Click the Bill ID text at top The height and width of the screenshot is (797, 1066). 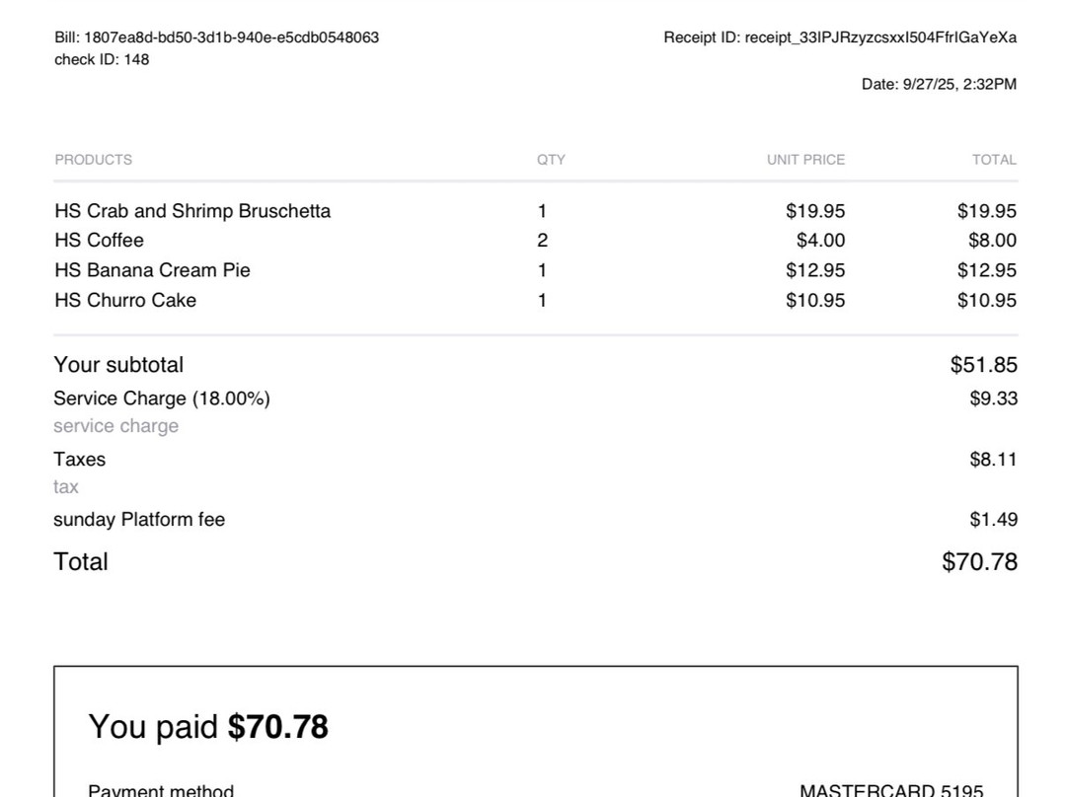[216, 37]
